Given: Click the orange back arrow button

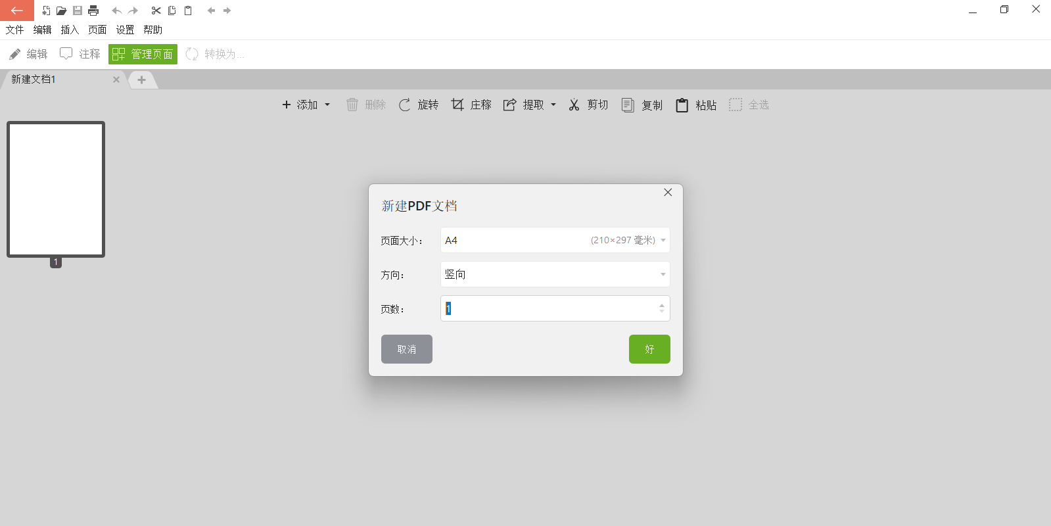Looking at the screenshot, I should (x=16, y=11).
